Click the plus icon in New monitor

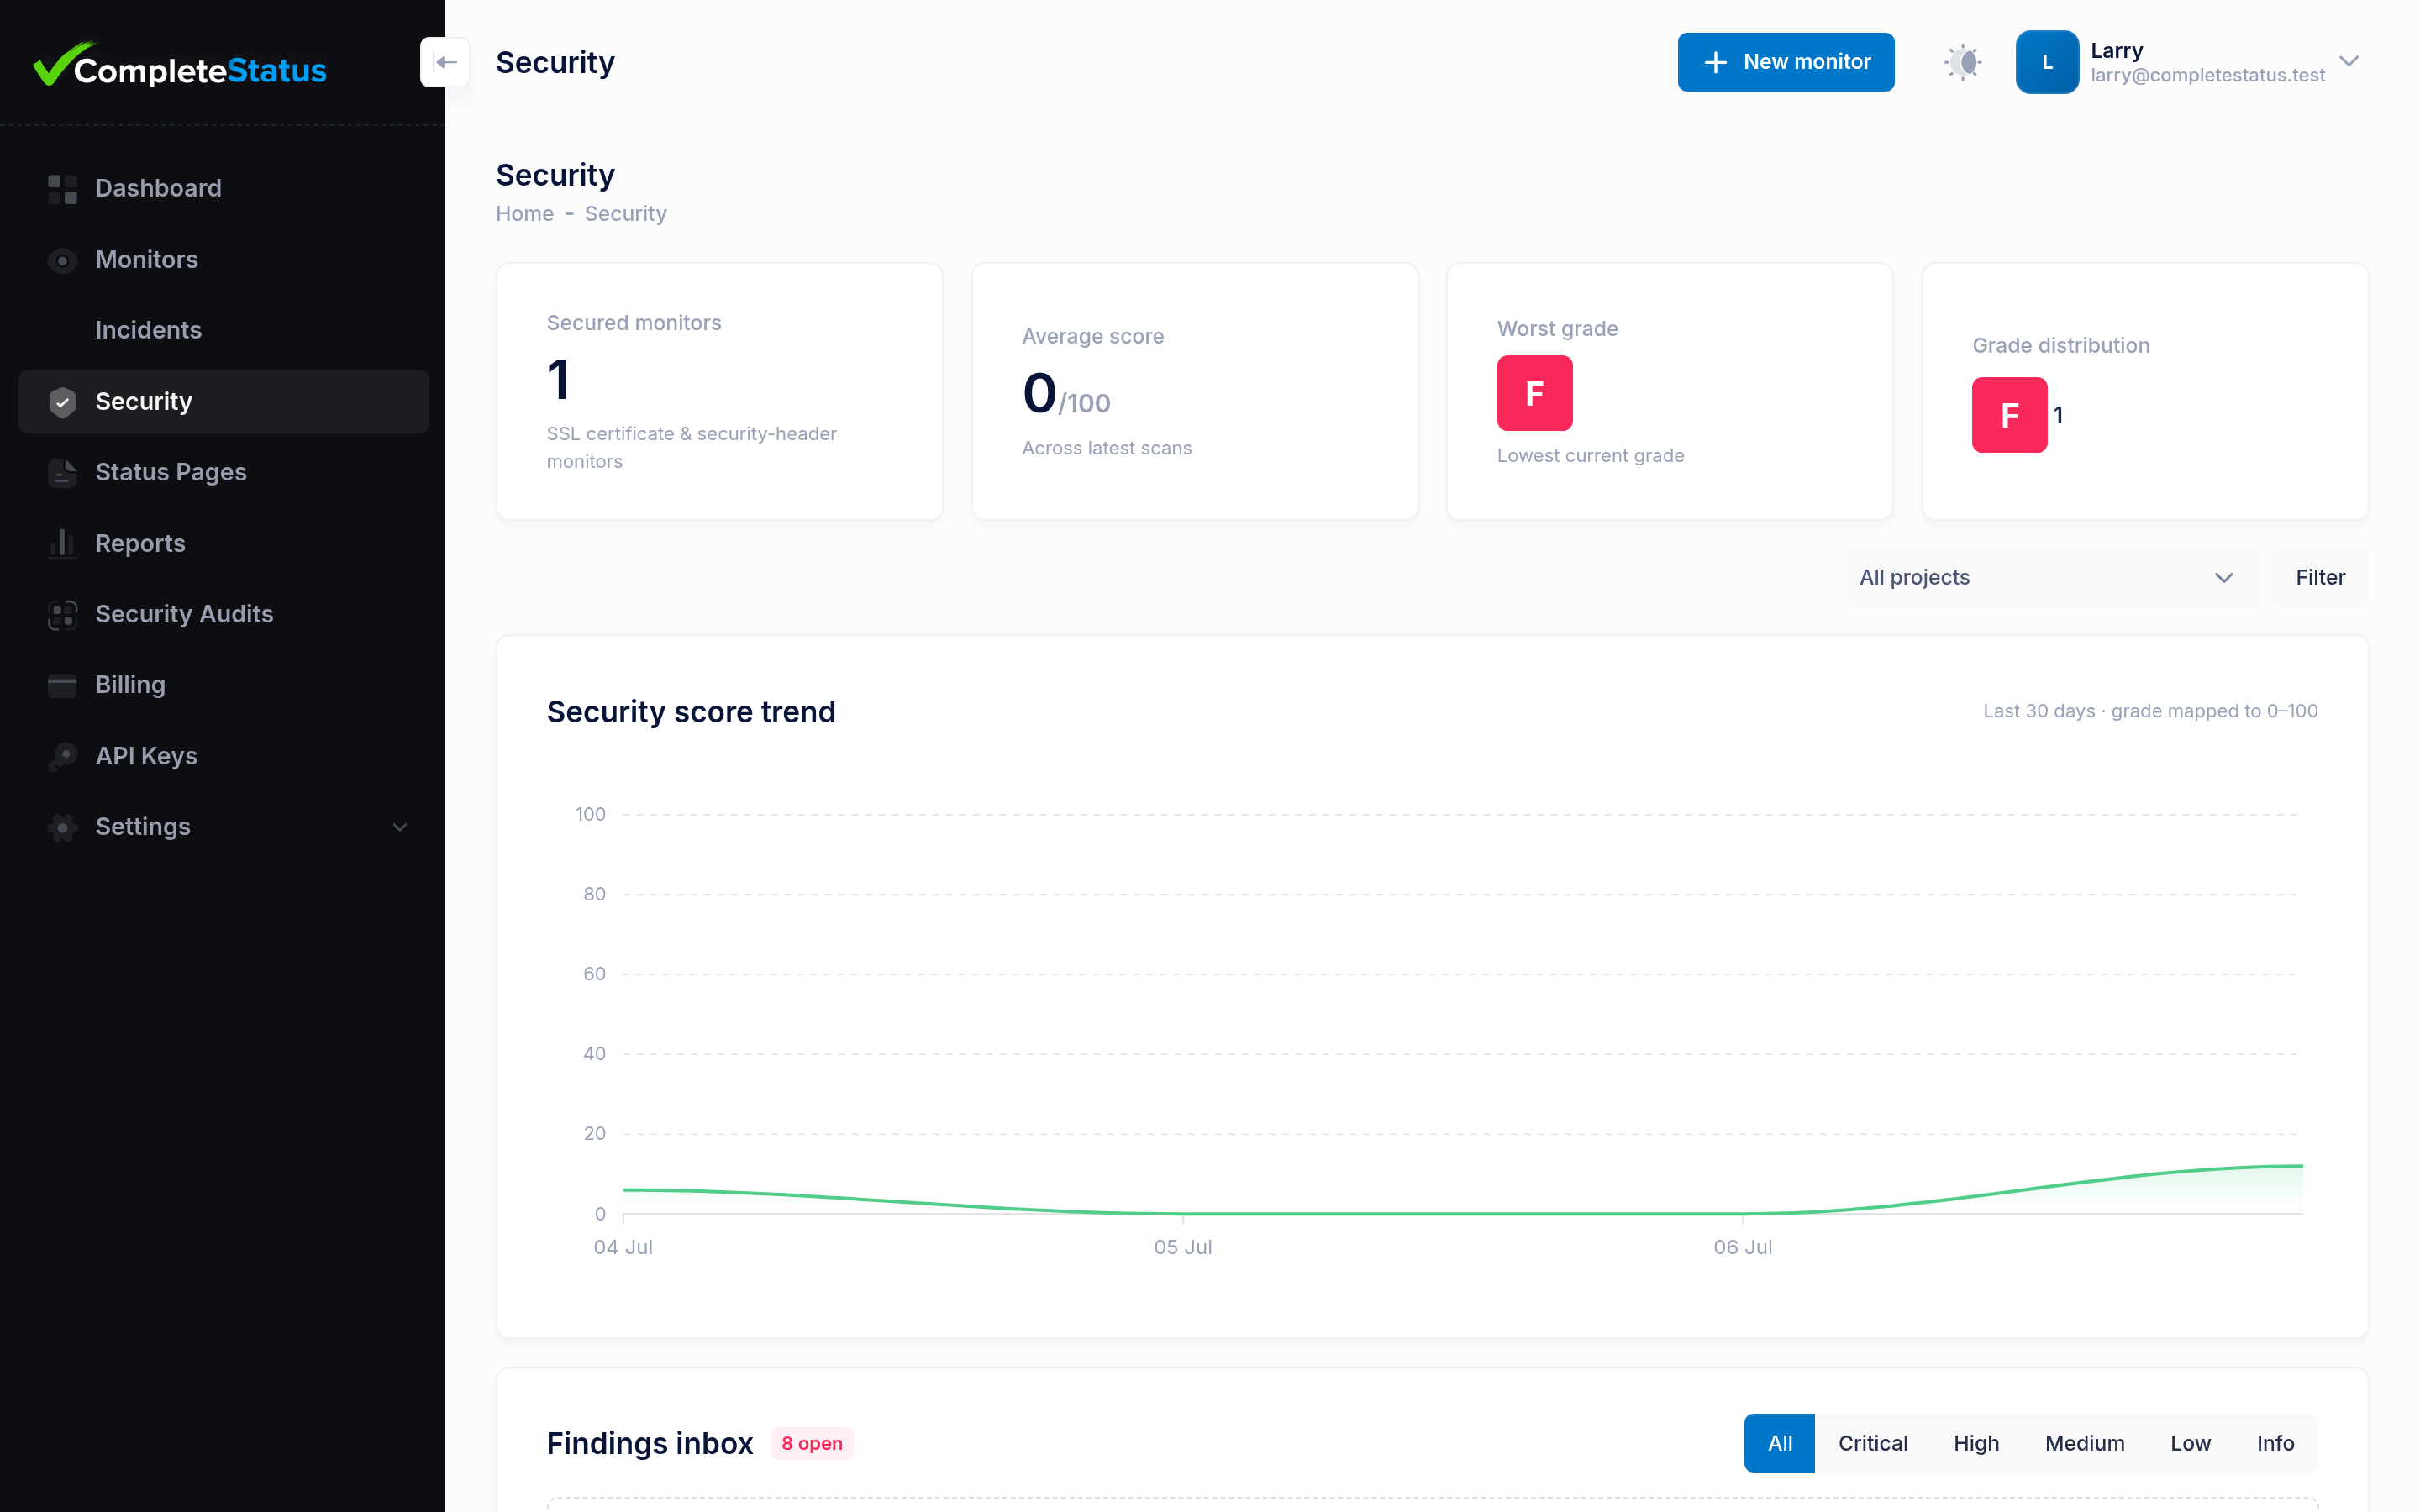click(x=1715, y=62)
